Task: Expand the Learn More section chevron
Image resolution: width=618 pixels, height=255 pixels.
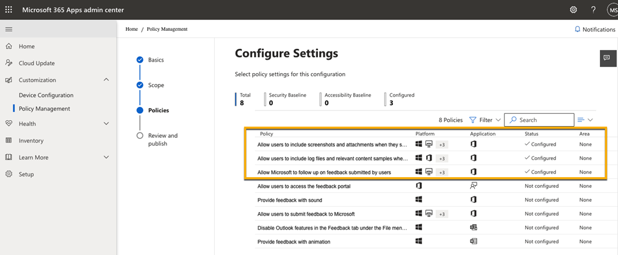Action: pos(106,157)
